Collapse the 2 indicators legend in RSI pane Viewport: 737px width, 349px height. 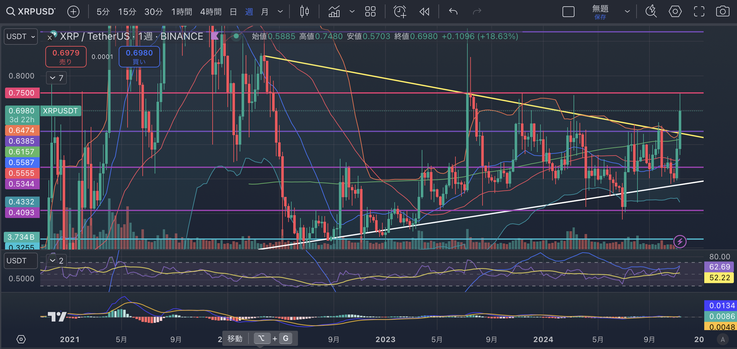point(56,260)
